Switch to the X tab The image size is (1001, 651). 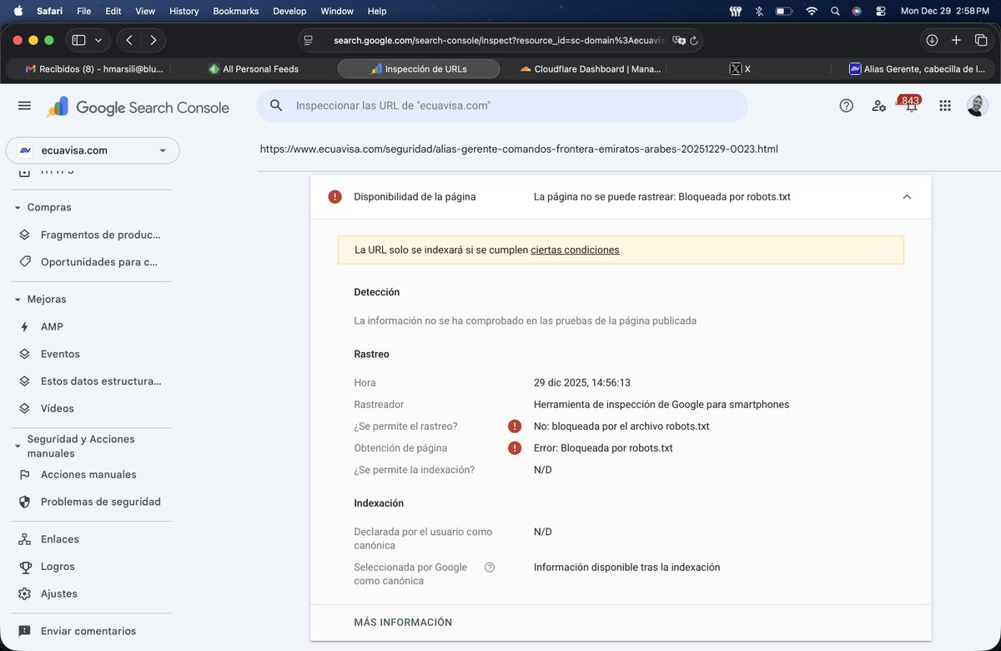click(x=740, y=68)
